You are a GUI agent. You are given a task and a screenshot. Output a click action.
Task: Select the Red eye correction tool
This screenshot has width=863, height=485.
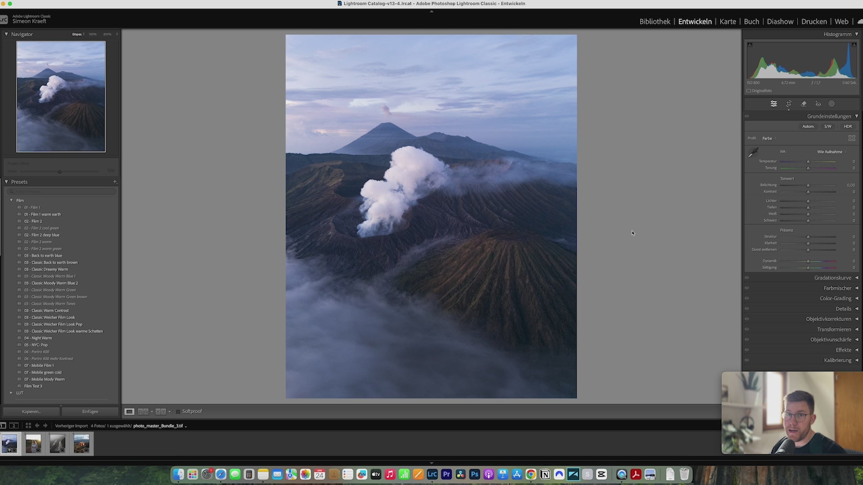(x=818, y=104)
